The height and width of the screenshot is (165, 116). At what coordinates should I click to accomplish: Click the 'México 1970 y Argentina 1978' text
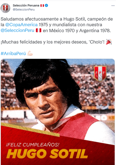point(80,31)
